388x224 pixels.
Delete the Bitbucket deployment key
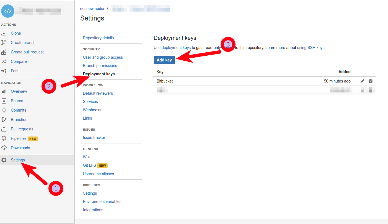371,81
